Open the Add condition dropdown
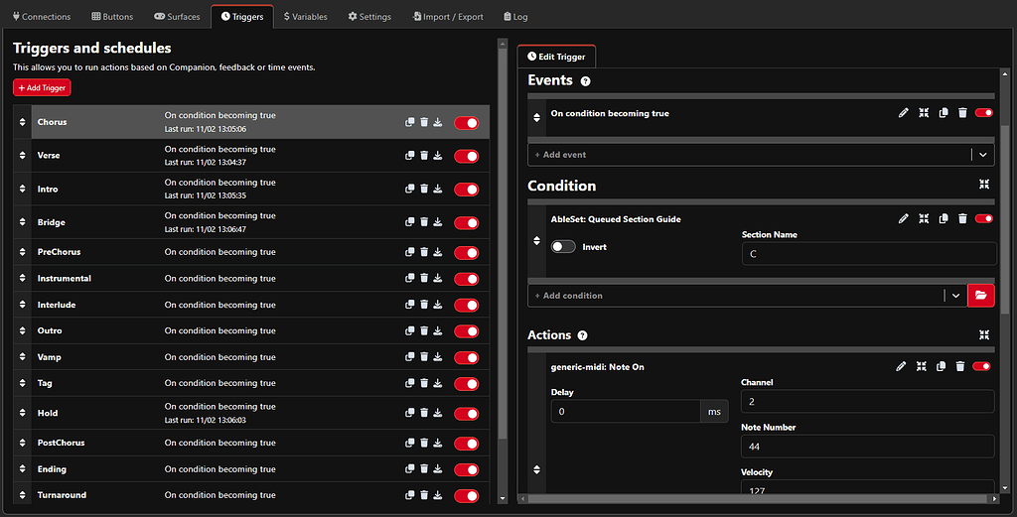The width and height of the screenshot is (1017, 517). click(x=955, y=296)
